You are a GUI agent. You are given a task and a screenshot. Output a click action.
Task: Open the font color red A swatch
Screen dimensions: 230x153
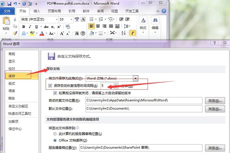coord(42,33)
